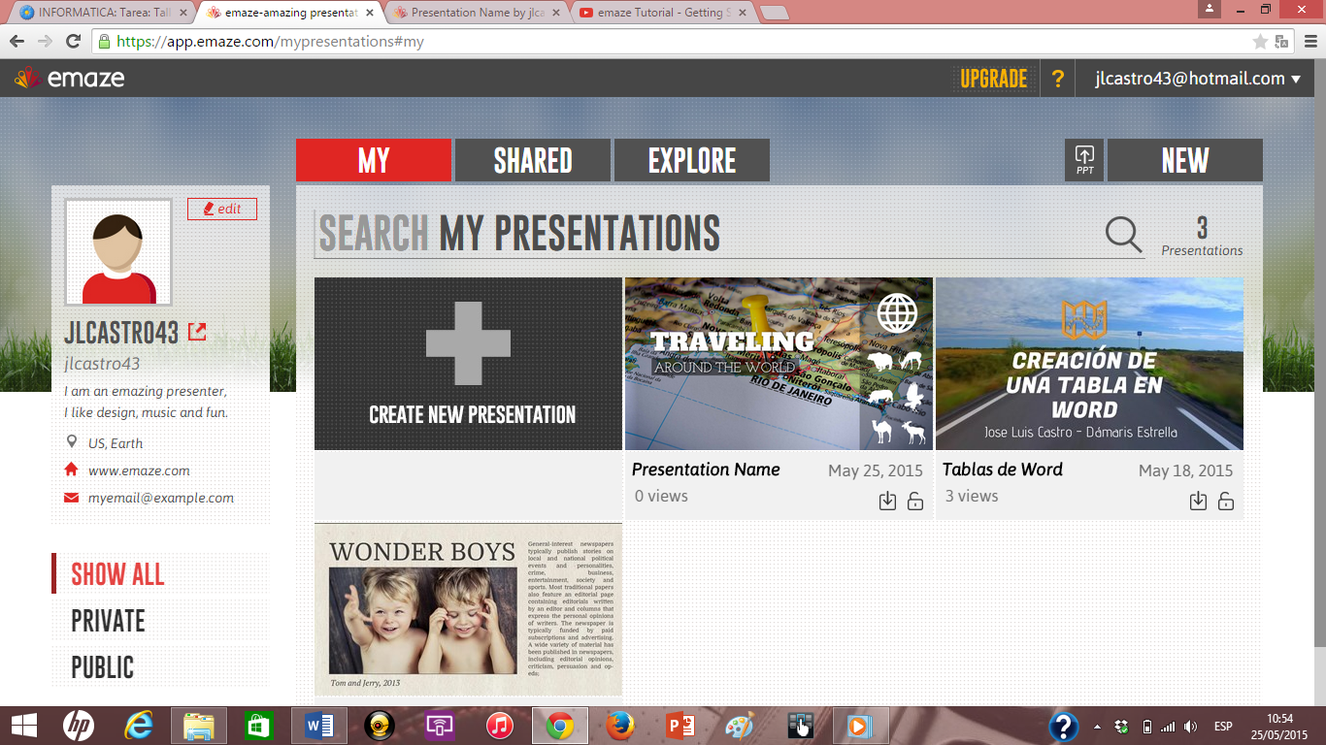
Task: Open the Wonder Boys presentation thumbnail
Action: pos(468,609)
